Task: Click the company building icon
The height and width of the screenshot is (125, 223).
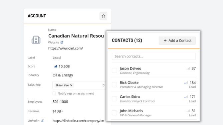Action: (x=36, y=40)
